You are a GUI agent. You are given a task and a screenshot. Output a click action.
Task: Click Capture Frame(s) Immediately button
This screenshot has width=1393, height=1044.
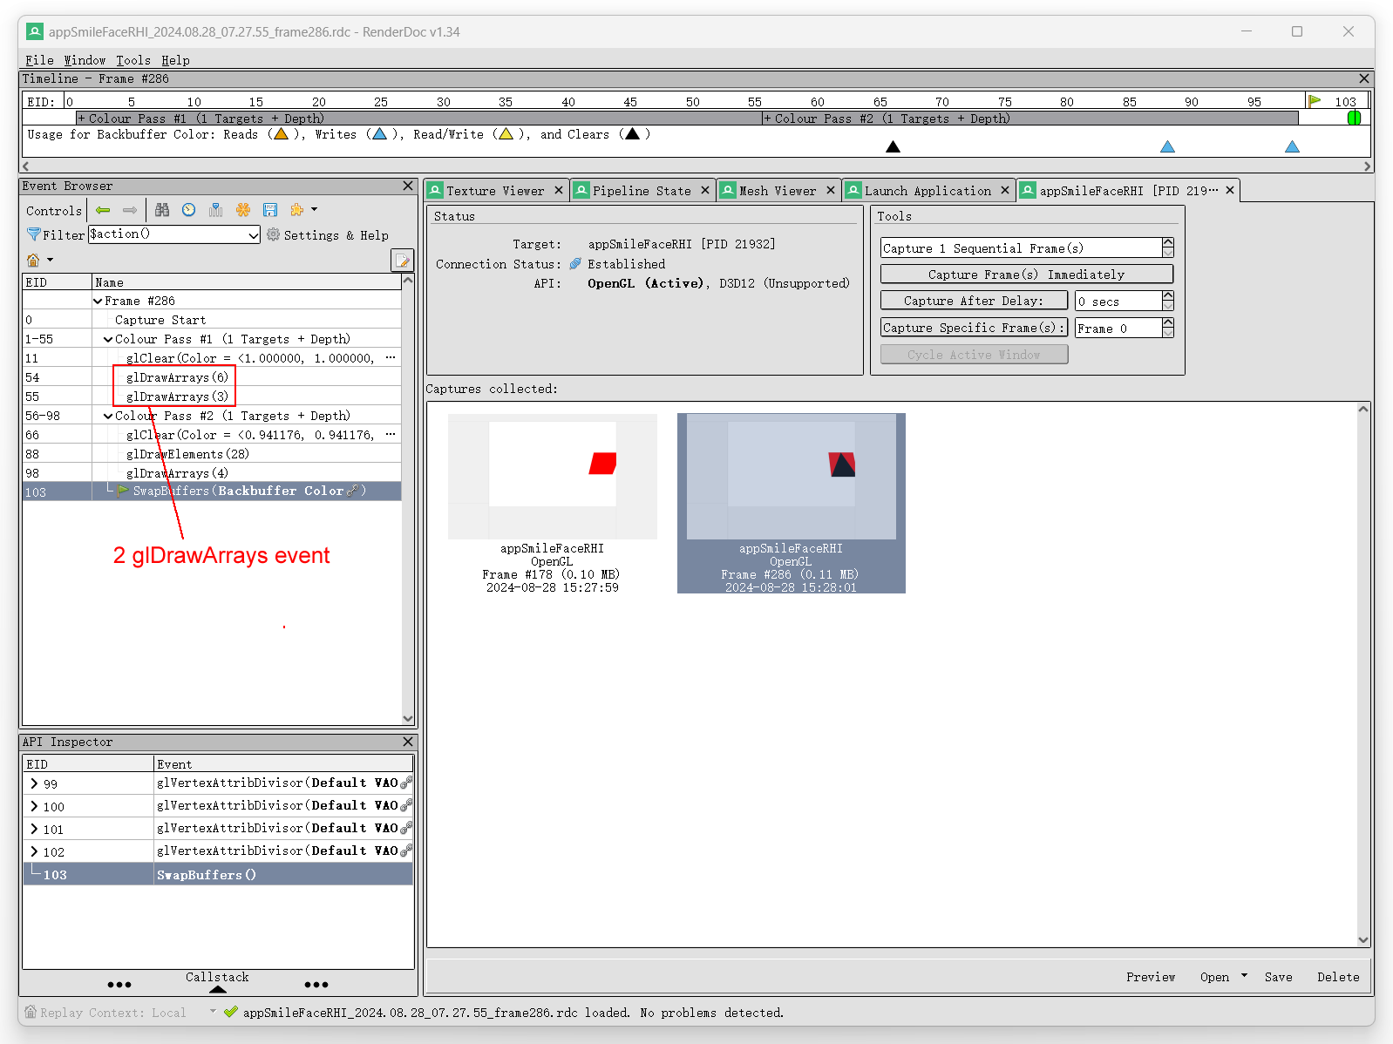tap(1026, 275)
